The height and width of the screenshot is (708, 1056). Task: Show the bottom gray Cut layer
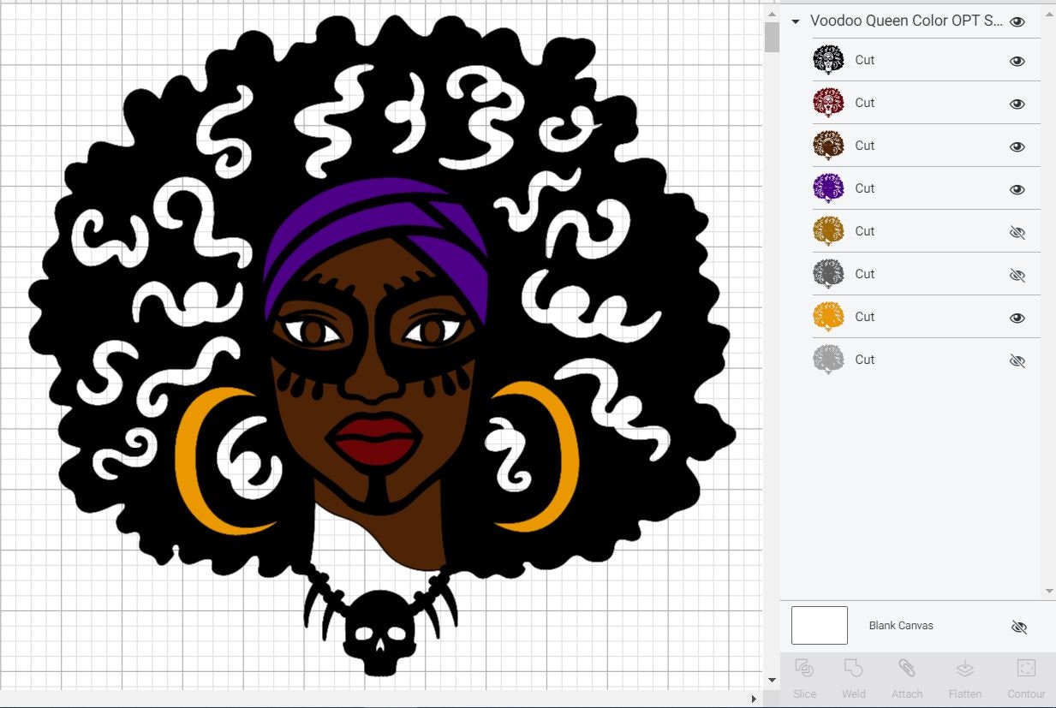[x=1017, y=360]
